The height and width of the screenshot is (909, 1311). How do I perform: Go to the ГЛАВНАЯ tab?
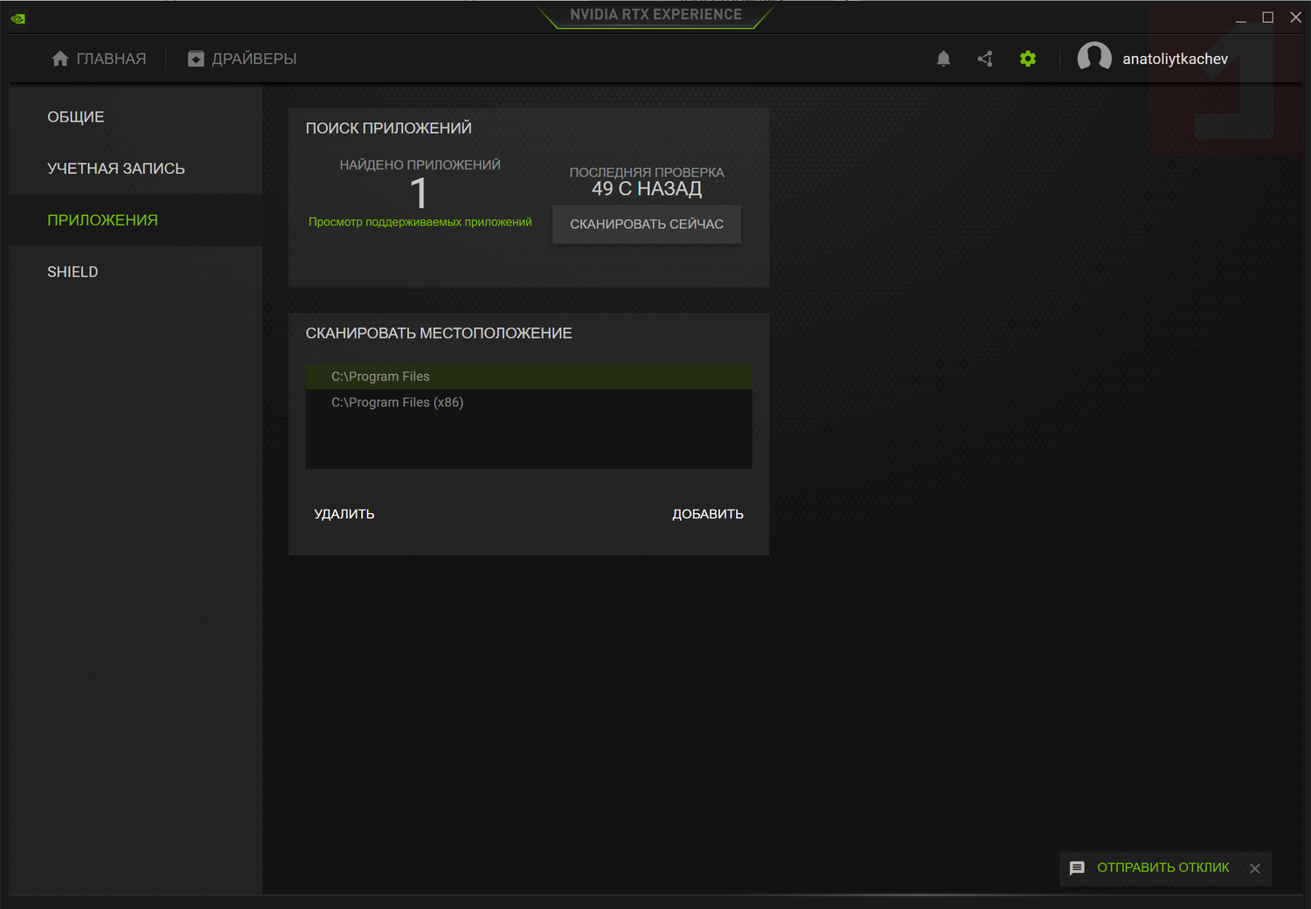(x=99, y=59)
